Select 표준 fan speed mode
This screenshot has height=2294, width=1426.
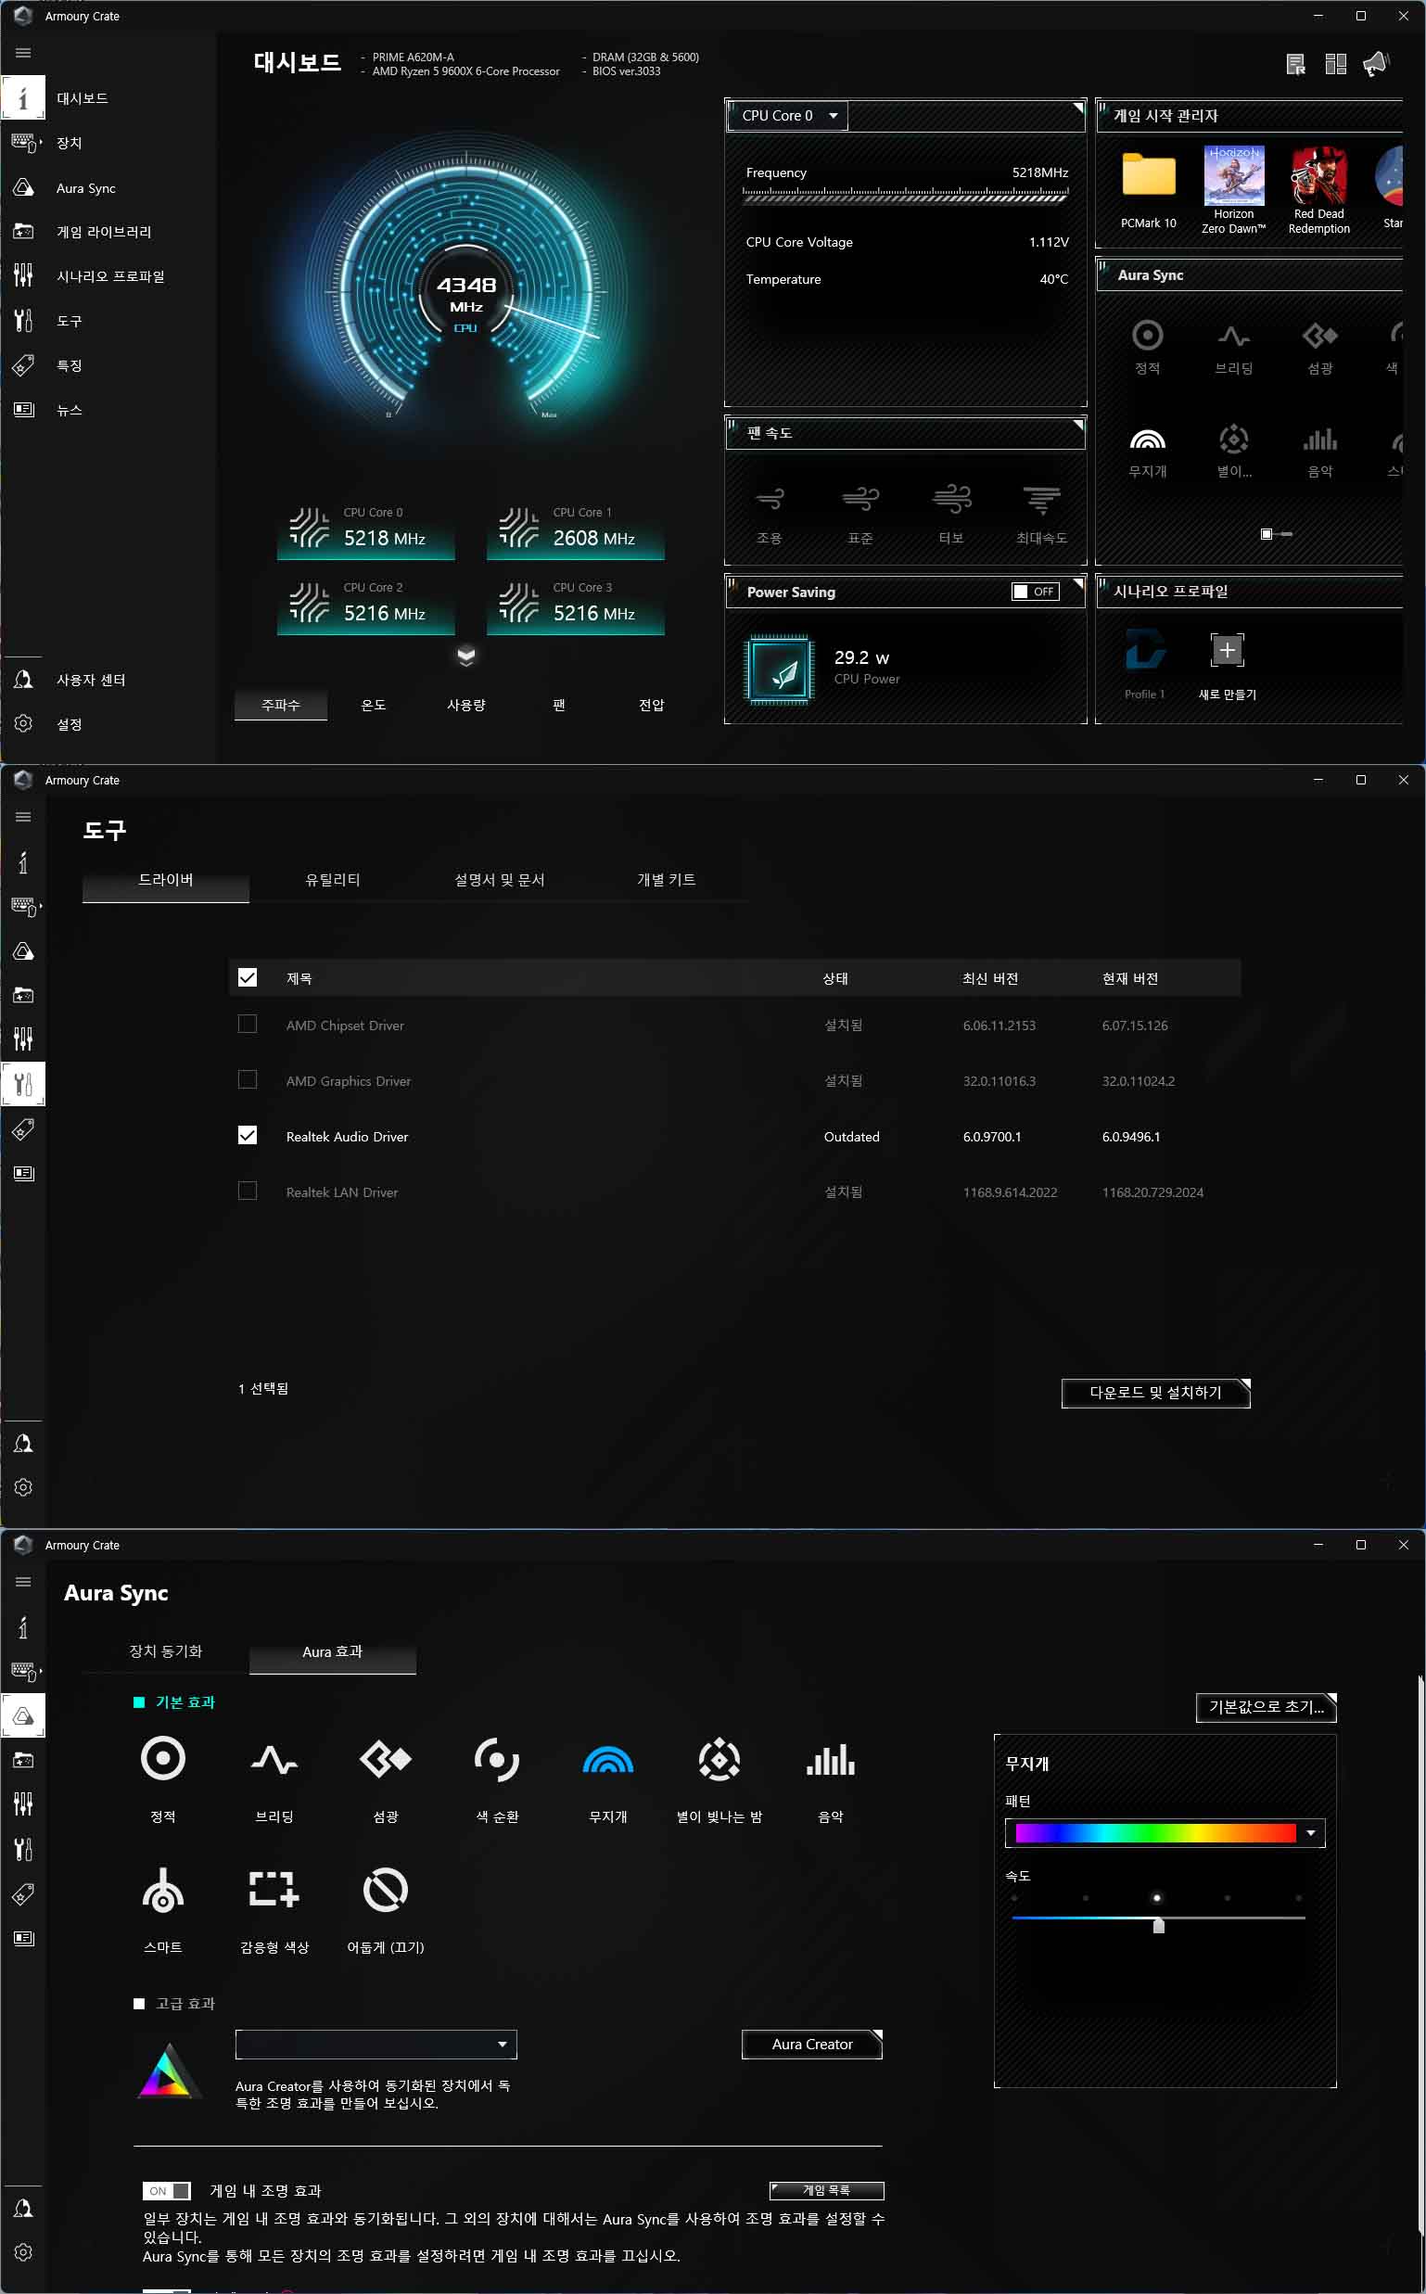point(860,512)
